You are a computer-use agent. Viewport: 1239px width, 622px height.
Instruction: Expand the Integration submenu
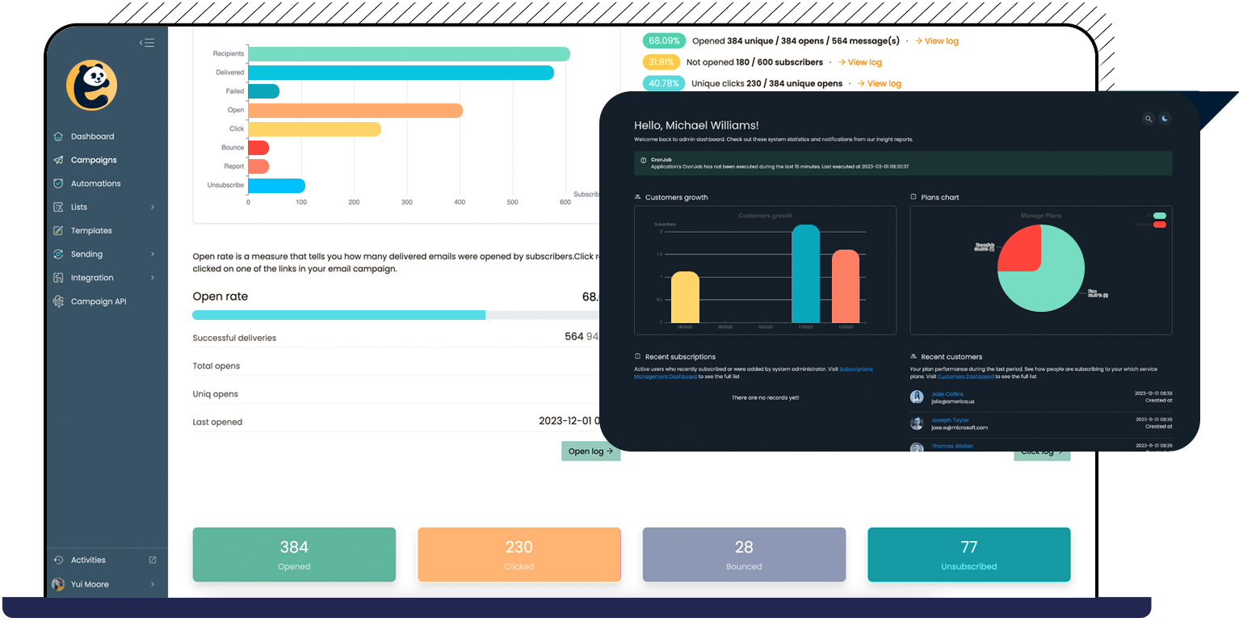coord(153,278)
